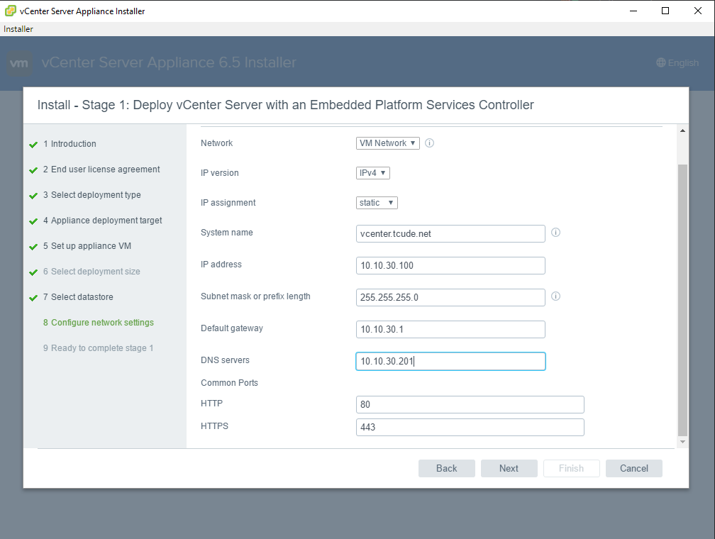This screenshot has height=539, width=715.
Task: Go to step 1 Introduction
Action: click(70, 144)
